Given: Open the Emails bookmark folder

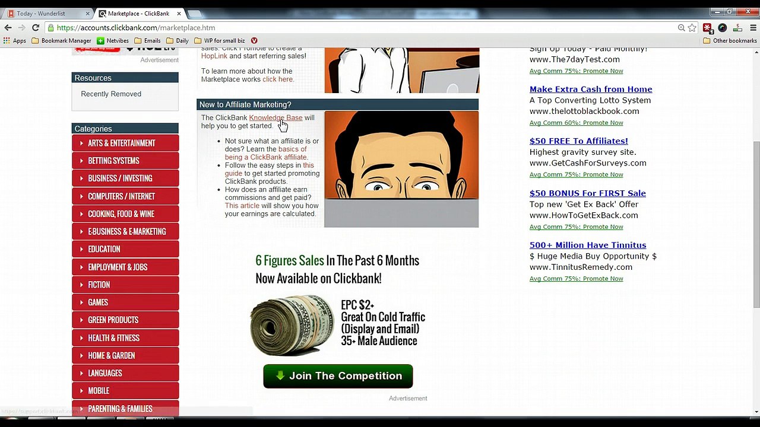Looking at the screenshot, I should click(x=147, y=41).
